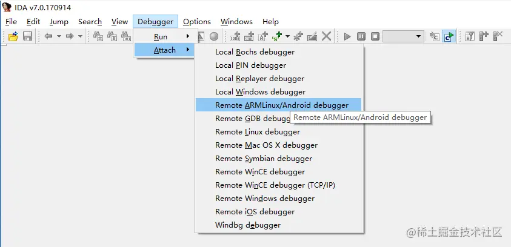The width and height of the screenshot is (511, 247).
Task: Open the forward-arrow history dropdown
Action: tap(81, 36)
